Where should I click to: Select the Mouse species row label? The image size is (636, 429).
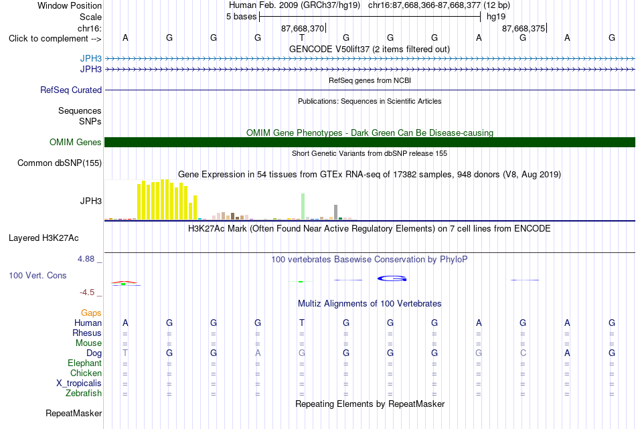coord(88,343)
